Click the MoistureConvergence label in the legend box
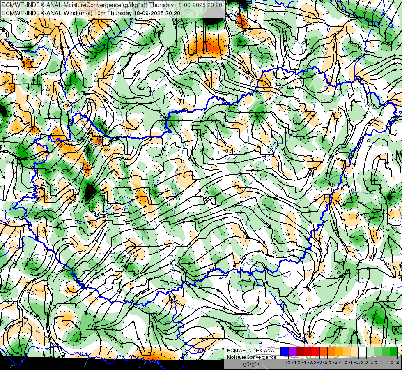The height and width of the screenshot is (370, 402). 252,357
